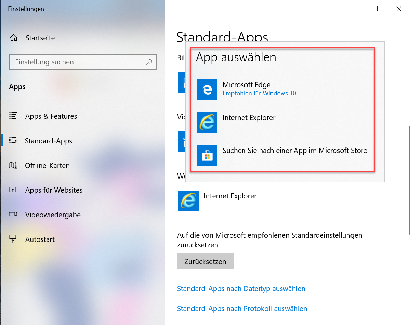Open Standard-Apps nach Dateityp auswählen link
411x325 pixels.
[241, 289]
